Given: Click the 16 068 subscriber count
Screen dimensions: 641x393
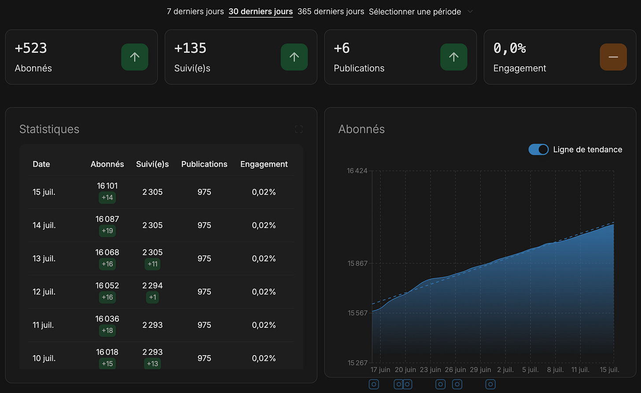Looking at the screenshot, I should coord(107,252).
